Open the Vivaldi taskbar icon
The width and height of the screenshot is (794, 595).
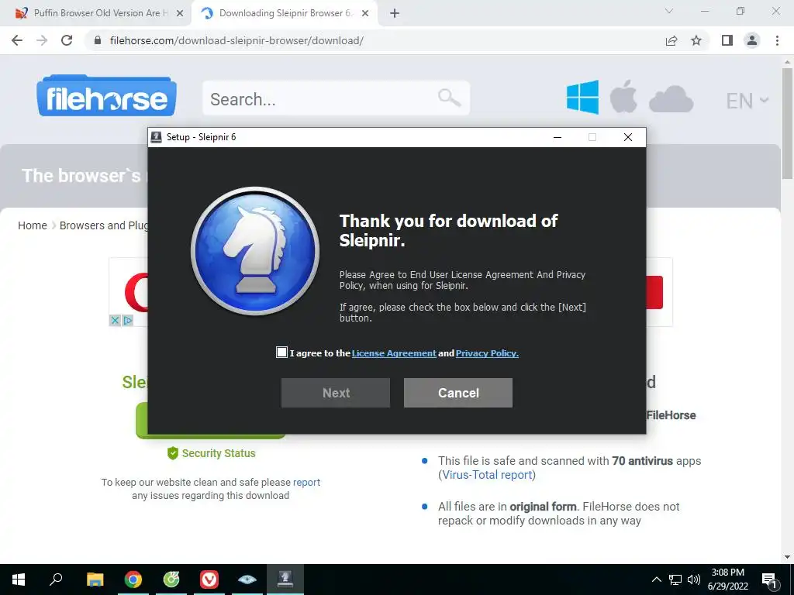point(209,580)
